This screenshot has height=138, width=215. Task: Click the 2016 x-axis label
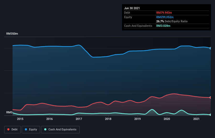(x=49, y=119)
